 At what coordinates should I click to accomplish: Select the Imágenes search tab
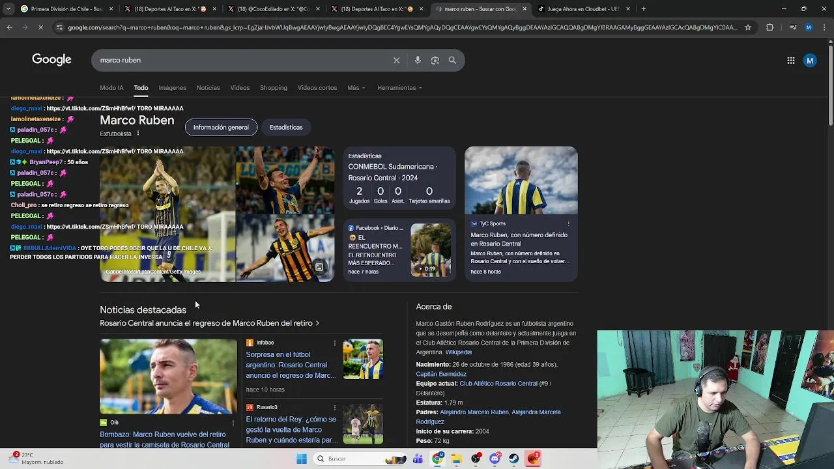pyautogui.click(x=172, y=88)
